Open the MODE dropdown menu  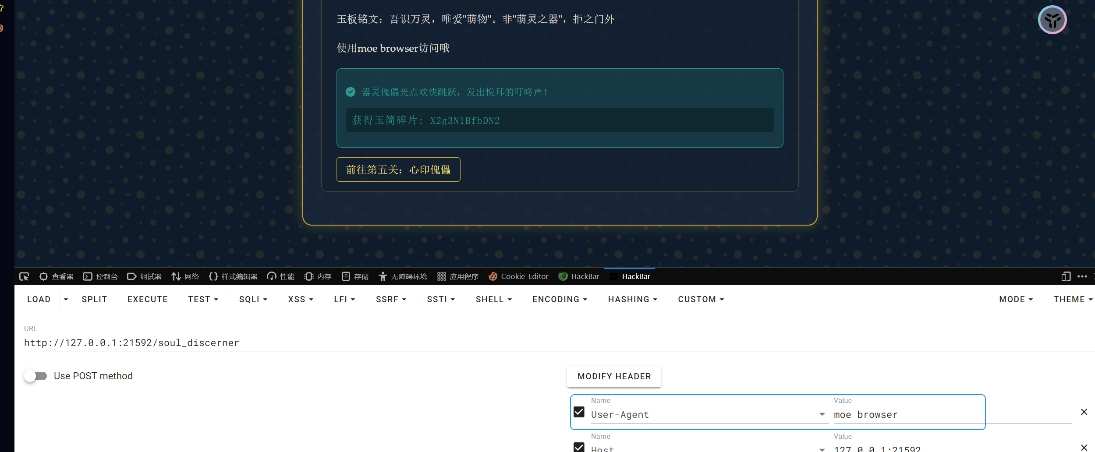pyautogui.click(x=1016, y=299)
